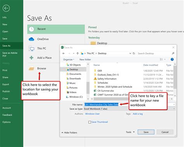This screenshot has width=184, height=147.
Task: Go back in the Save As dialog
Action: coord(64,54)
